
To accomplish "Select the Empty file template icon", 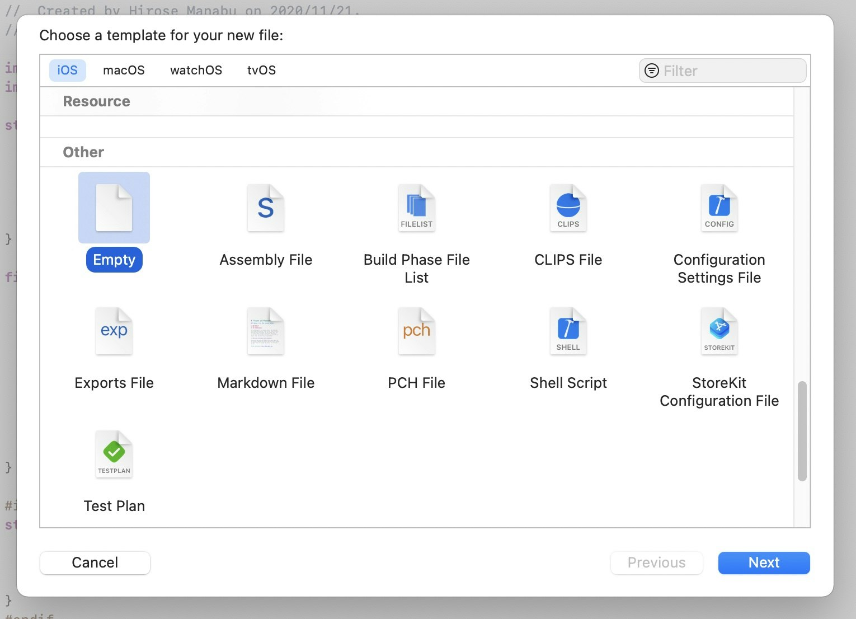I will (114, 208).
